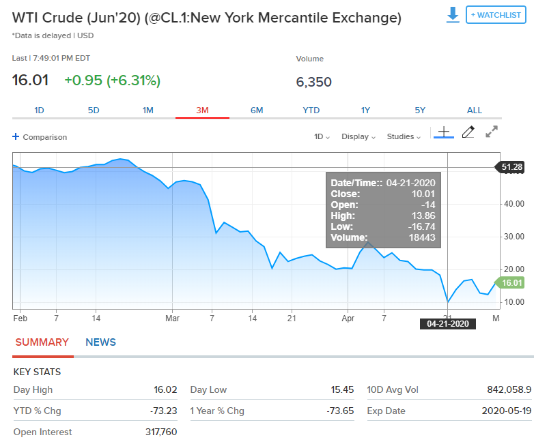Switch to the 1D time range tab
The width and height of the screenshot is (549, 444).
(39, 110)
